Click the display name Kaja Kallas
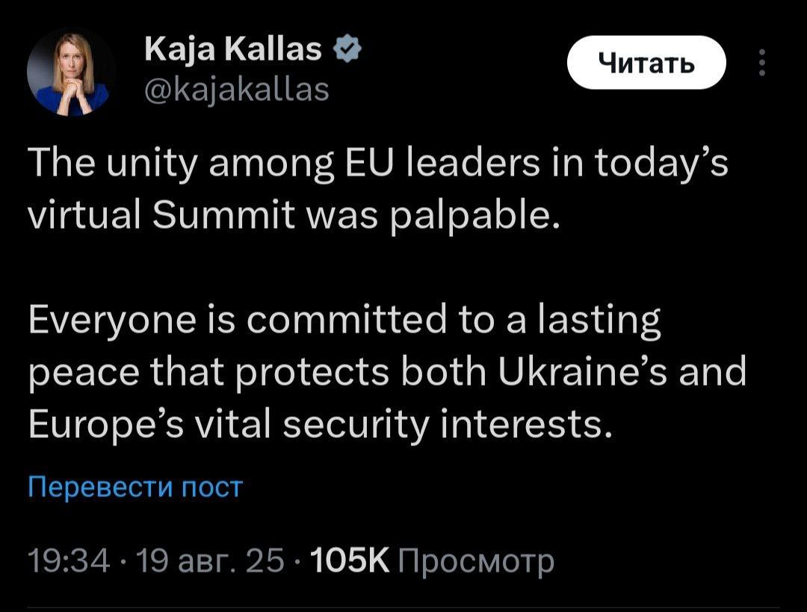This screenshot has height=612, width=807. point(232,52)
